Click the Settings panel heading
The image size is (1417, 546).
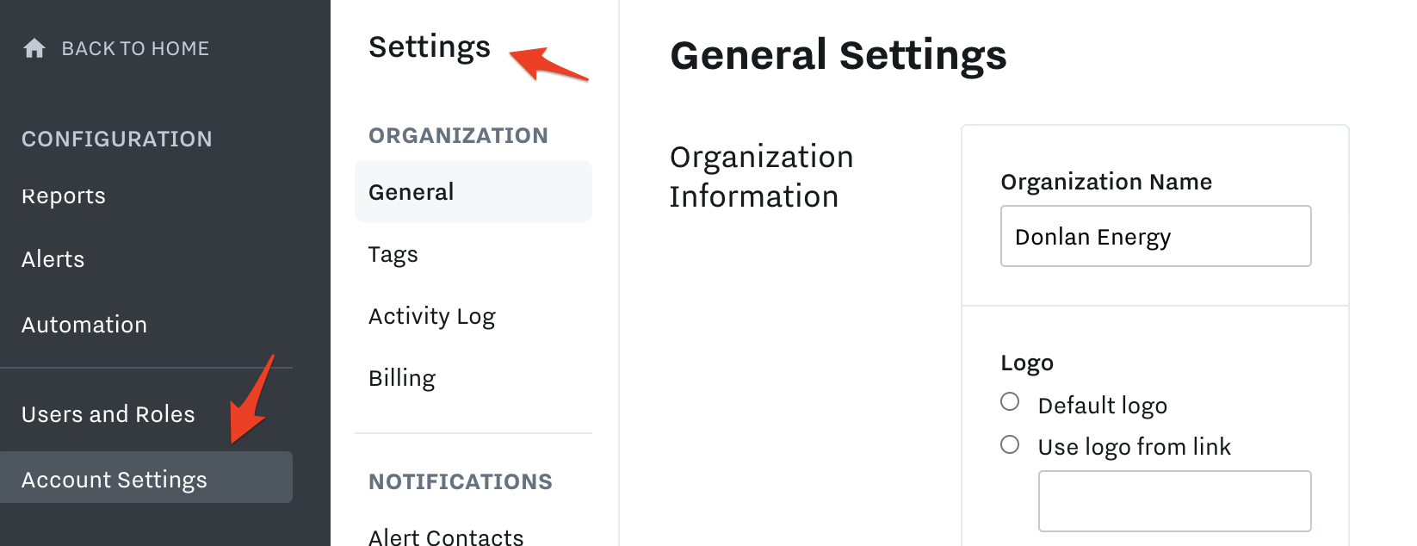[430, 47]
